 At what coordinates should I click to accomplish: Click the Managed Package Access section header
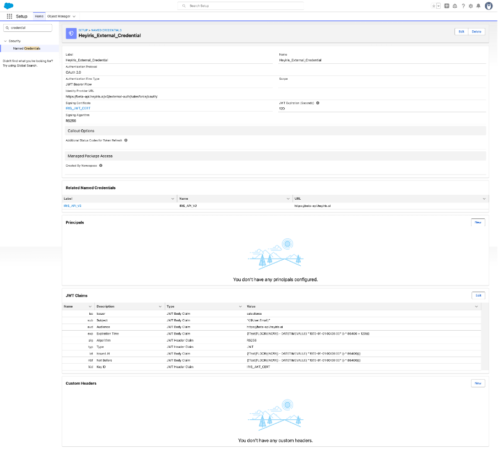tap(275, 156)
